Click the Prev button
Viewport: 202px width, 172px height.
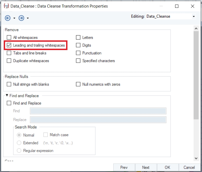click(x=124, y=167)
